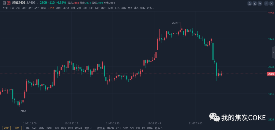The height and width of the screenshot is (130, 275).
Task: Open the indicator line chart tool icon
Action: pyautogui.click(x=250, y=3)
